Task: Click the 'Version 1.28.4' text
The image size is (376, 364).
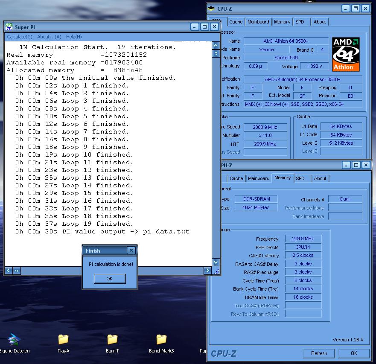Action: click(x=348, y=340)
